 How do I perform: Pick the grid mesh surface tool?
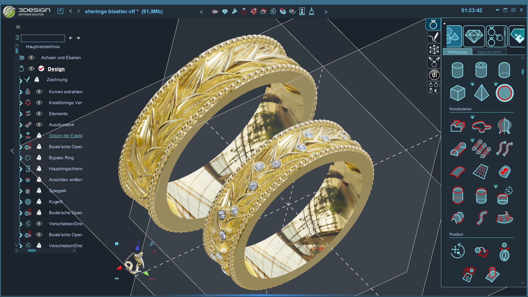481,172
